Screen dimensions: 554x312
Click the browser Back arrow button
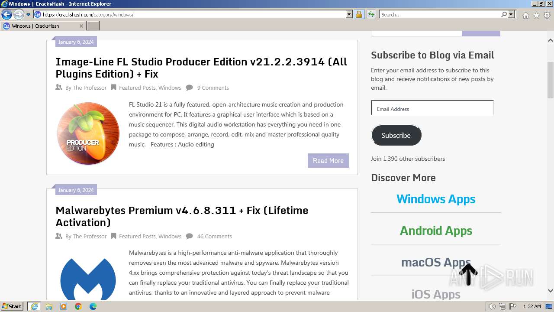pyautogui.click(x=6, y=15)
